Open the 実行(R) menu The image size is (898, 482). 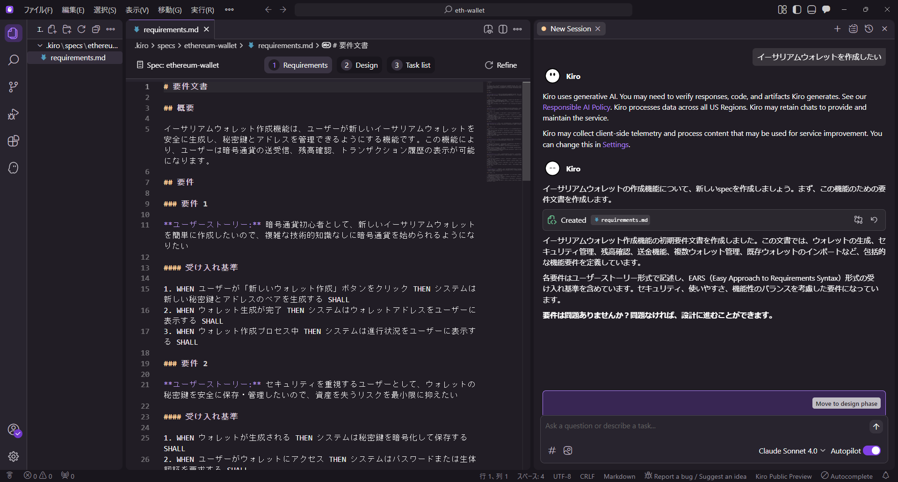coord(203,10)
